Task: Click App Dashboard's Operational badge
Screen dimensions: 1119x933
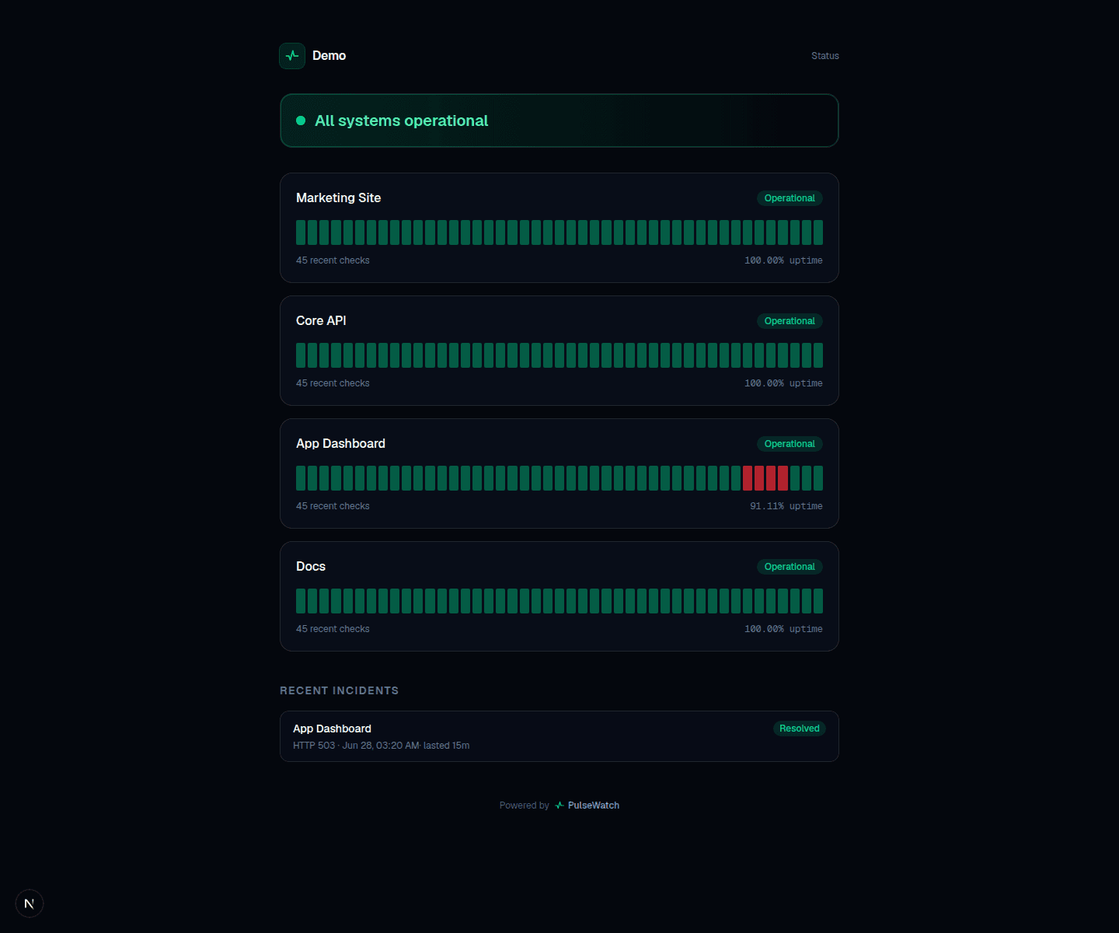Action: pos(790,444)
